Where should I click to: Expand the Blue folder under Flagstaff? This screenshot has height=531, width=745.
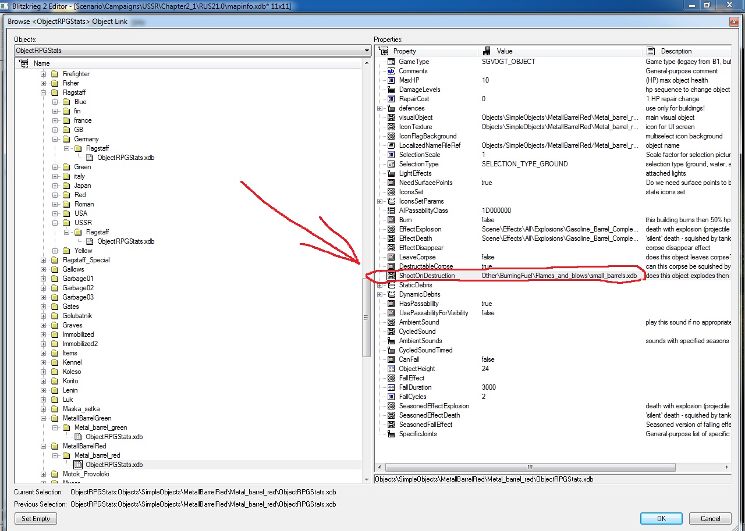(55, 102)
